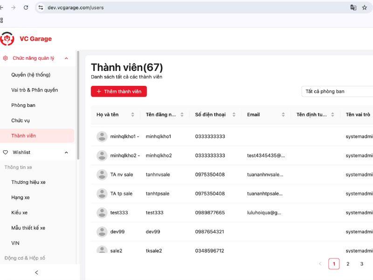Open the Tất cả phòng ban dropdown
Image resolution: width=373 pixels, height=280 pixels.
pyautogui.click(x=337, y=91)
